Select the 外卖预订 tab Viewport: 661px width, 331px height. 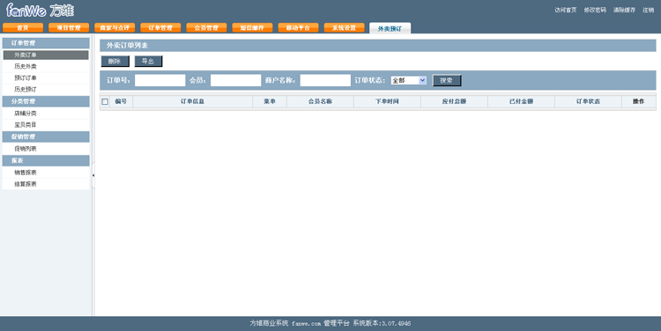(390, 28)
